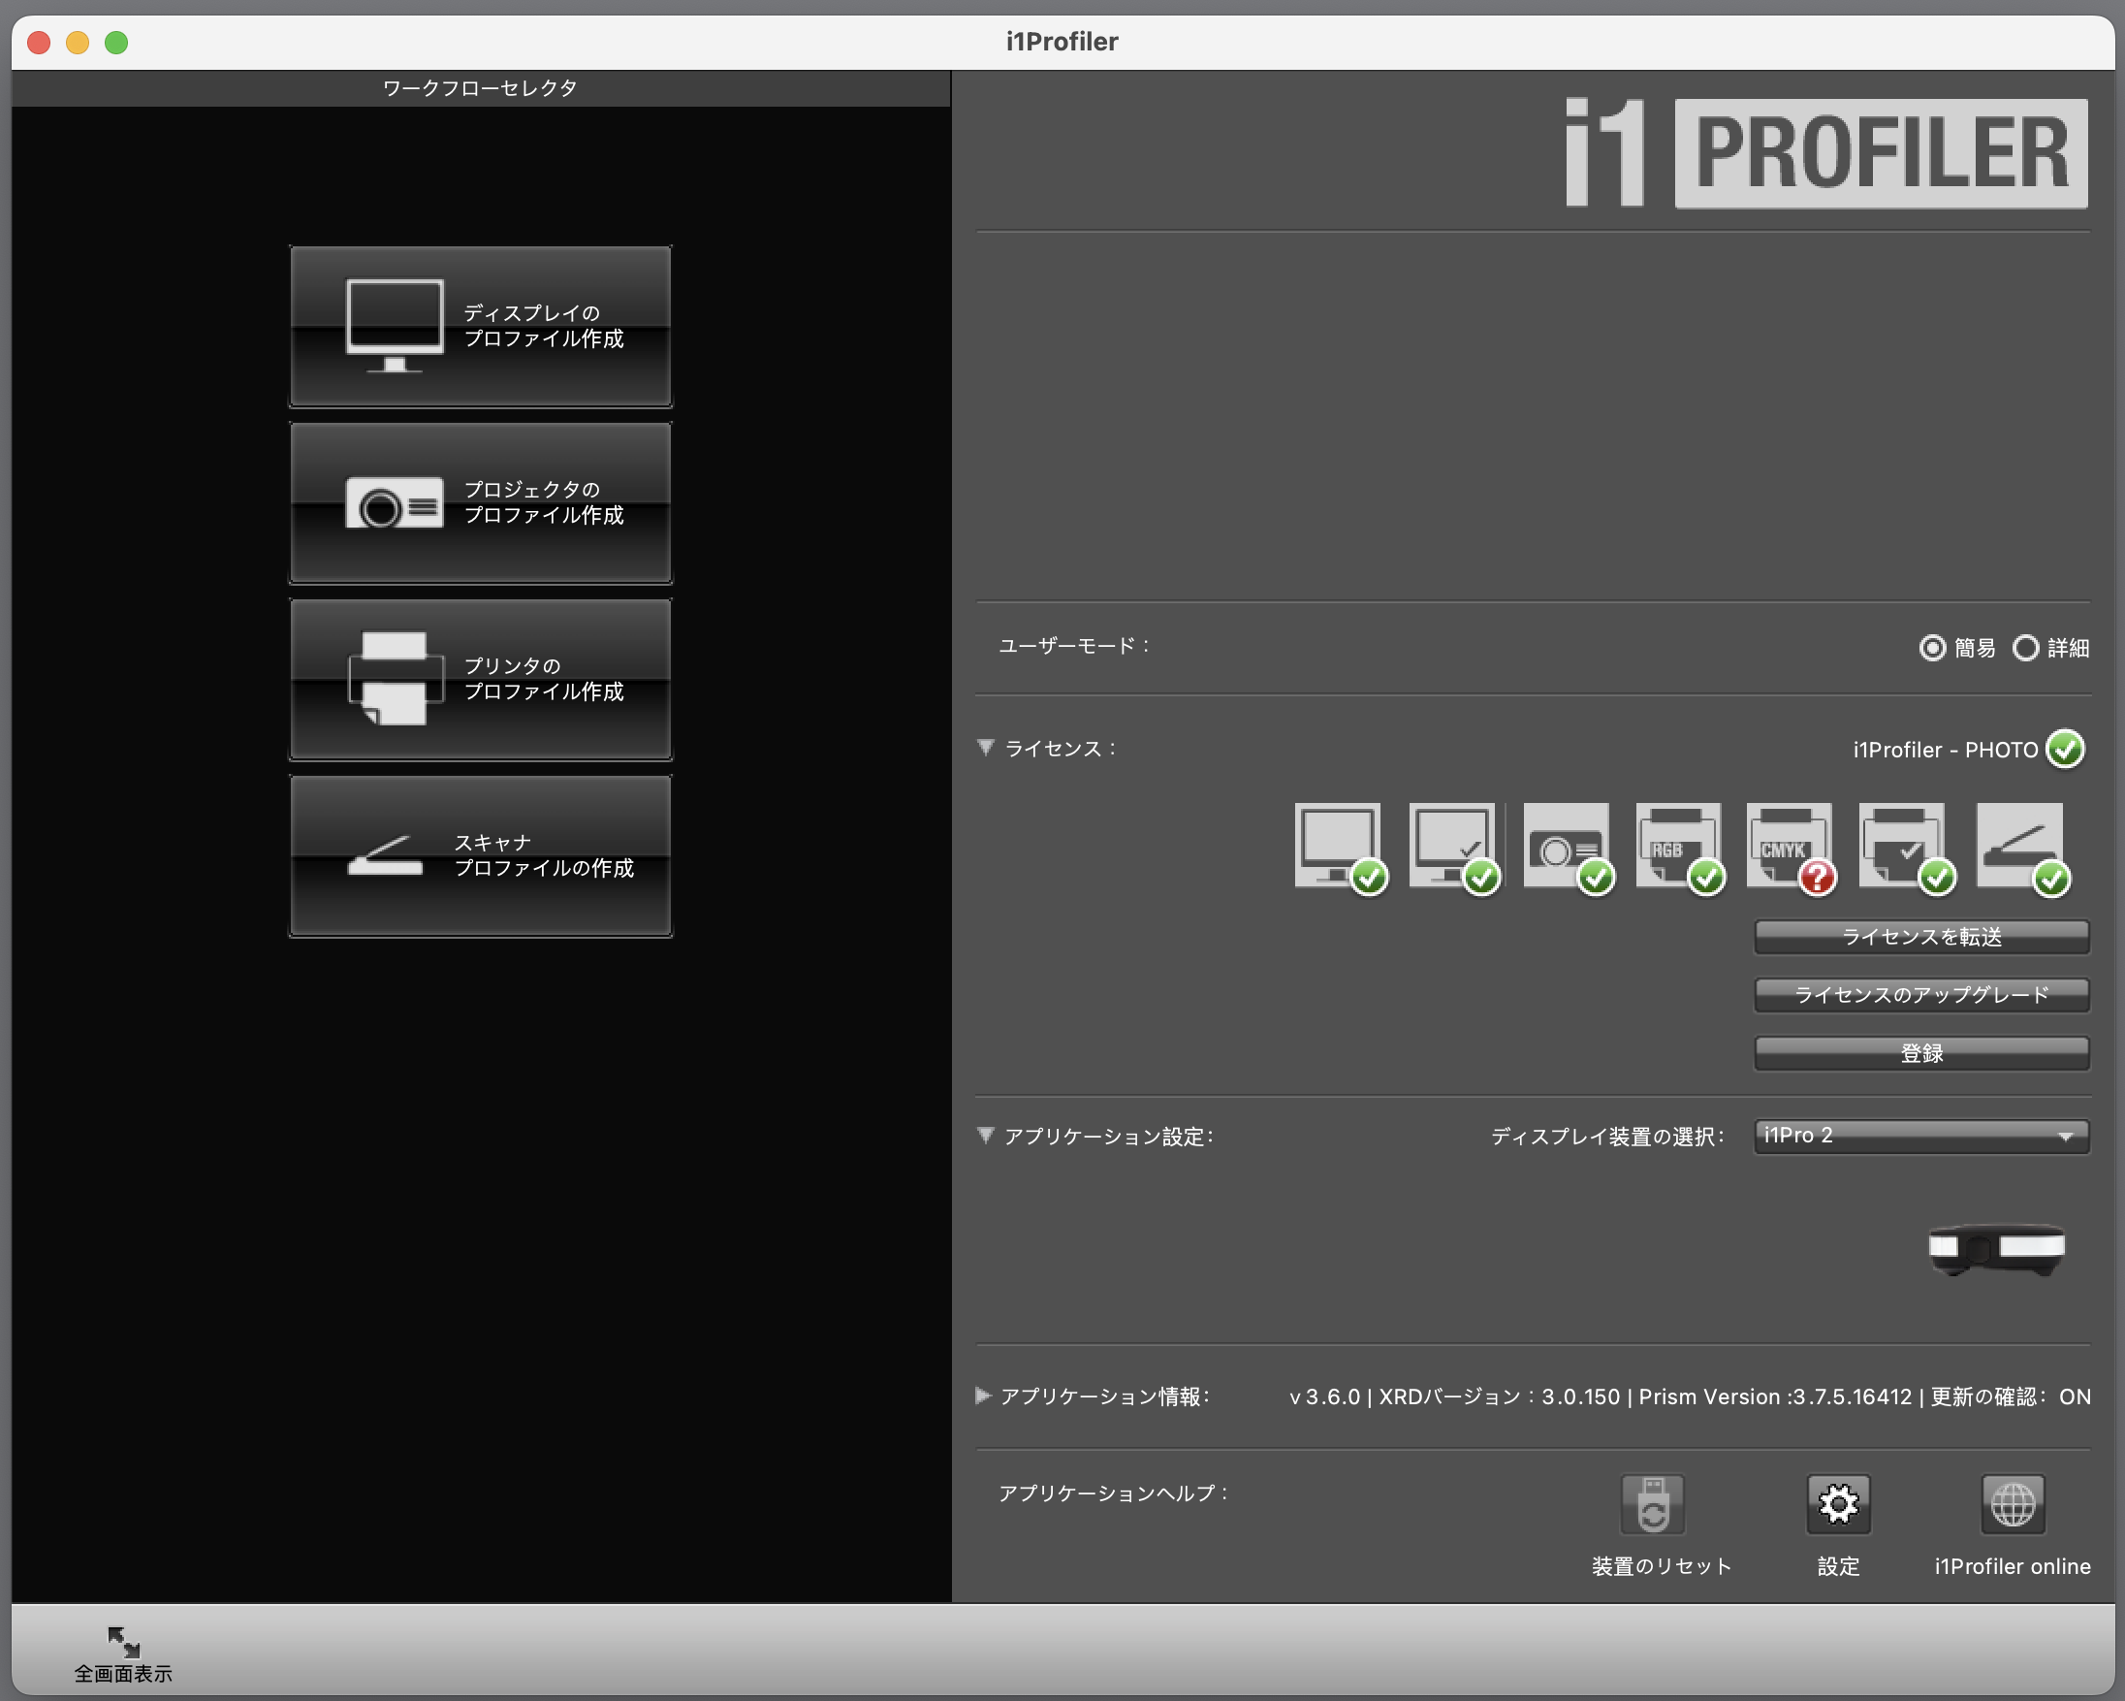The width and height of the screenshot is (2125, 1701).
Task: Open scanner profile workflow (スキャナプロファイルの作成)
Action: 480,856
